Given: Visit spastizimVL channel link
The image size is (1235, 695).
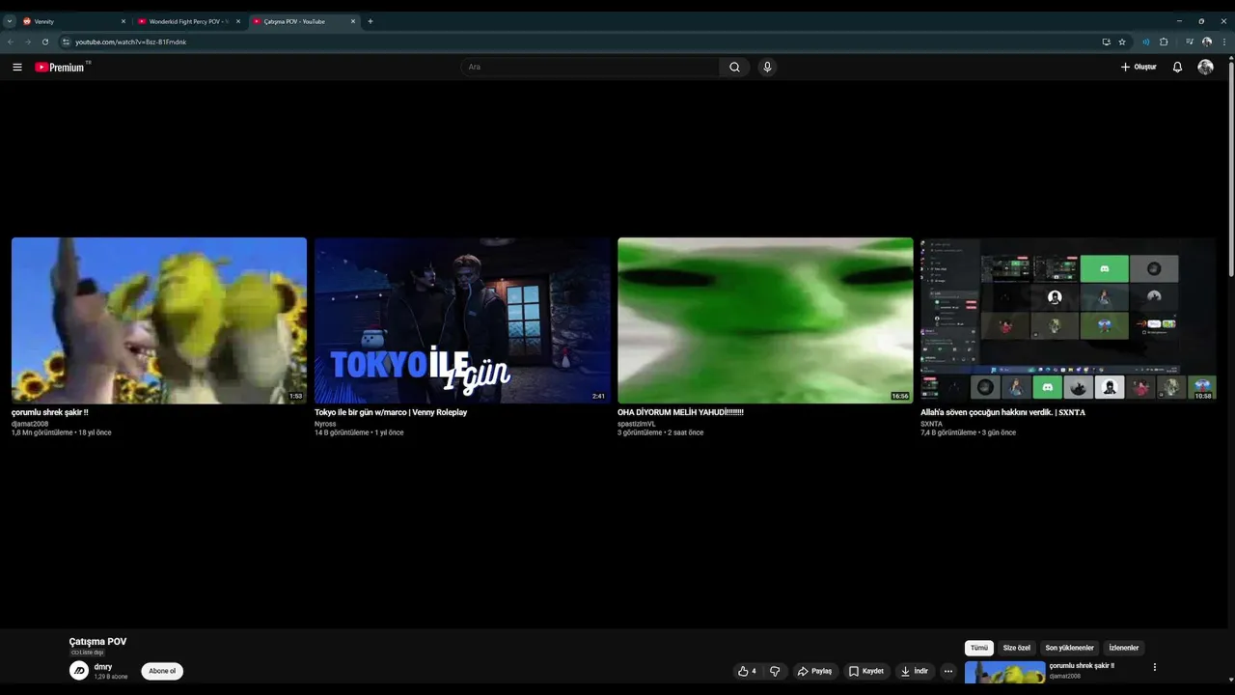Looking at the screenshot, I should coord(637,424).
